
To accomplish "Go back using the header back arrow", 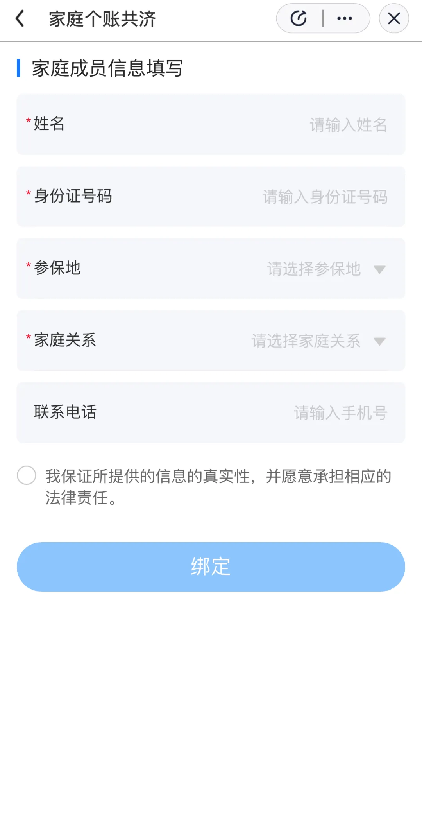I will tap(20, 18).
